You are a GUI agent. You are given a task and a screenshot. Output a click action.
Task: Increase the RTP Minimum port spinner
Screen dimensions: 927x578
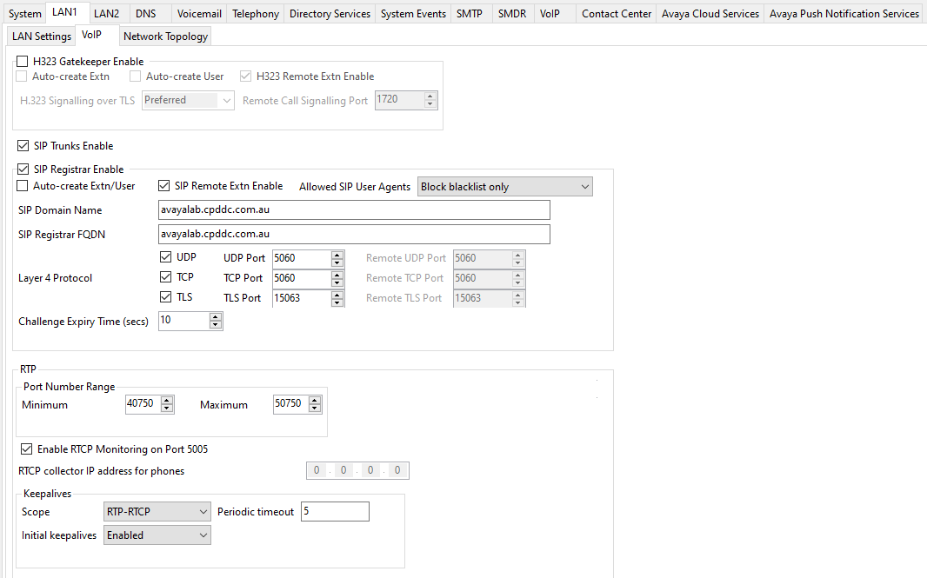(x=167, y=401)
